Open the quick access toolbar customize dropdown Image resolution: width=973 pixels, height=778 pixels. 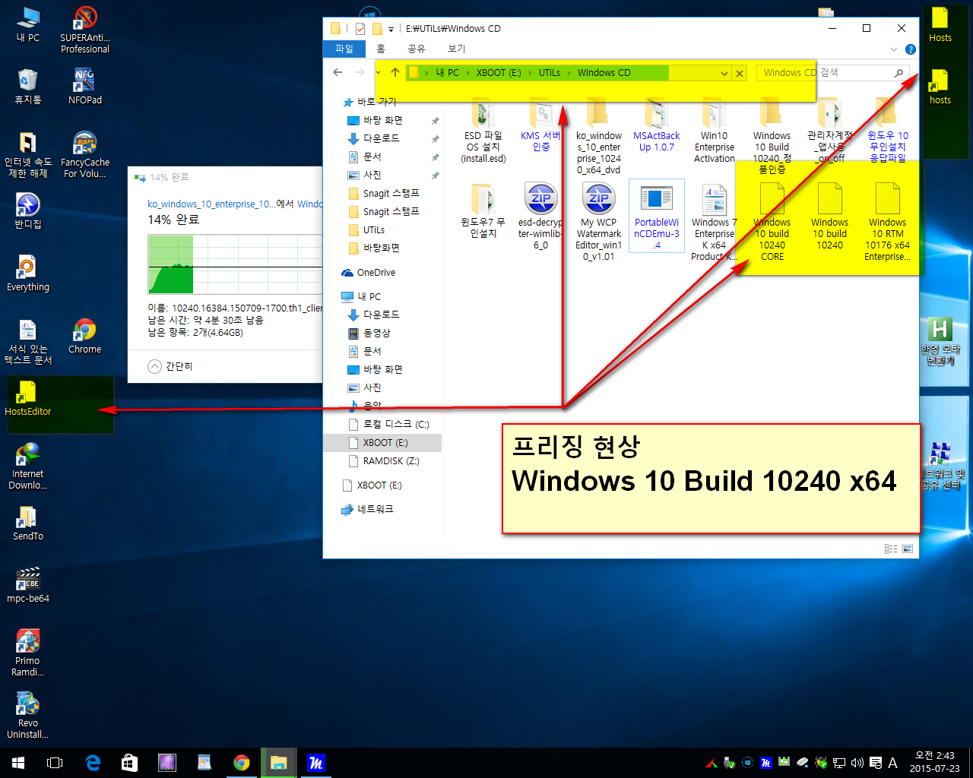pyautogui.click(x=391, y=29)
